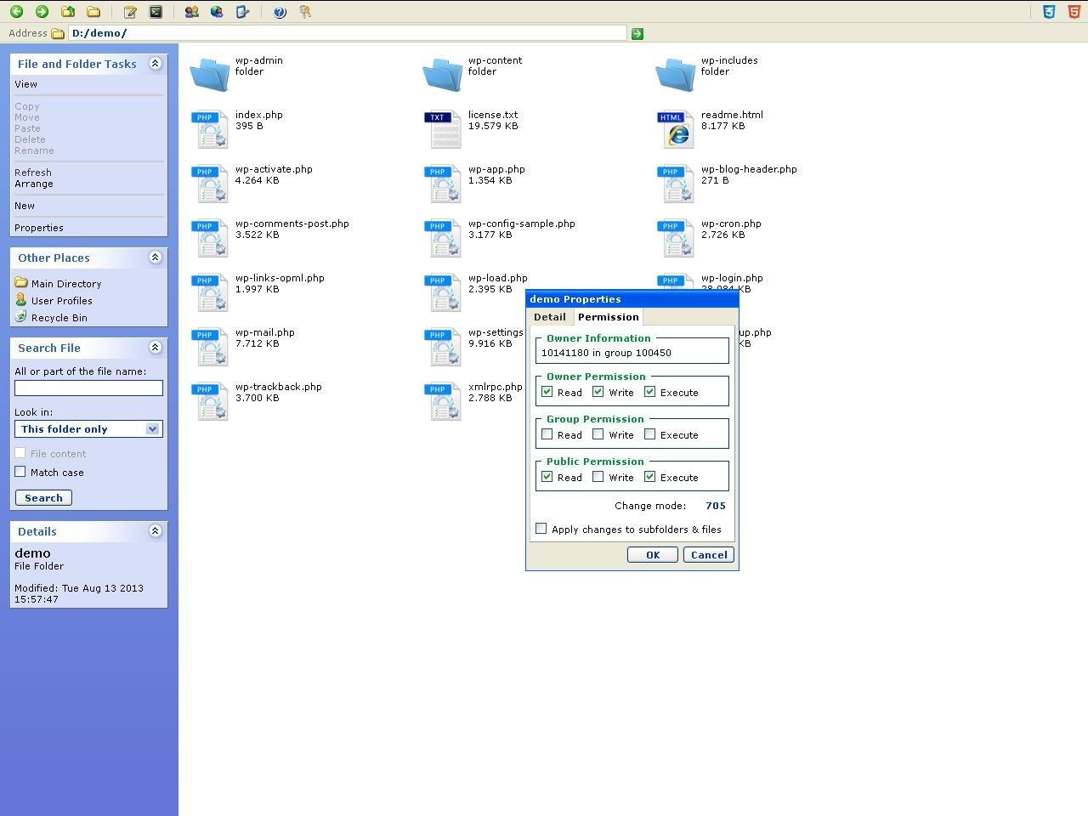
Task: Click the OK button in demo Properties
Action: 652,554
